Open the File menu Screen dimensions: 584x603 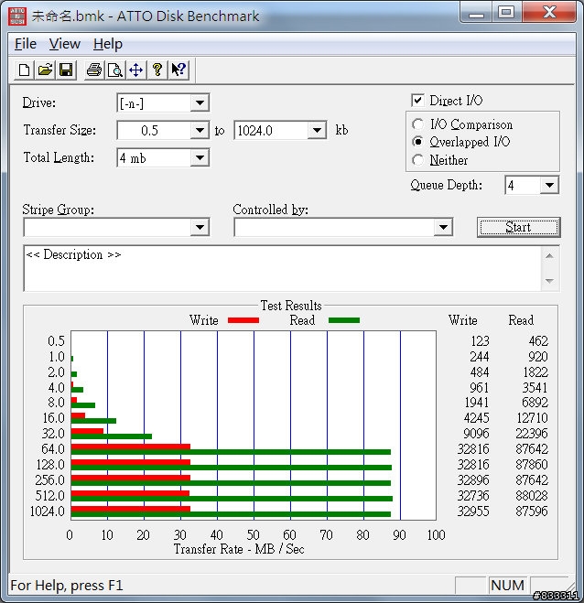(x=26, y=44)
